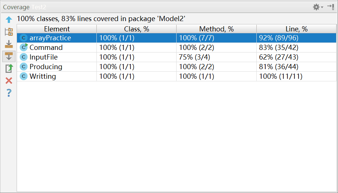Click Writting class coverage 100% (1/1)

[x=137, y=76]
